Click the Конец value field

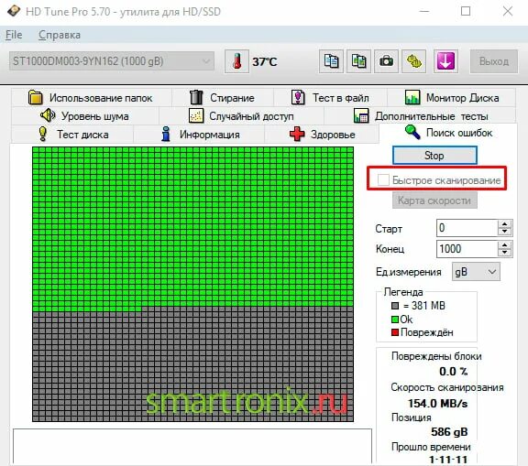tap(467, 249)
